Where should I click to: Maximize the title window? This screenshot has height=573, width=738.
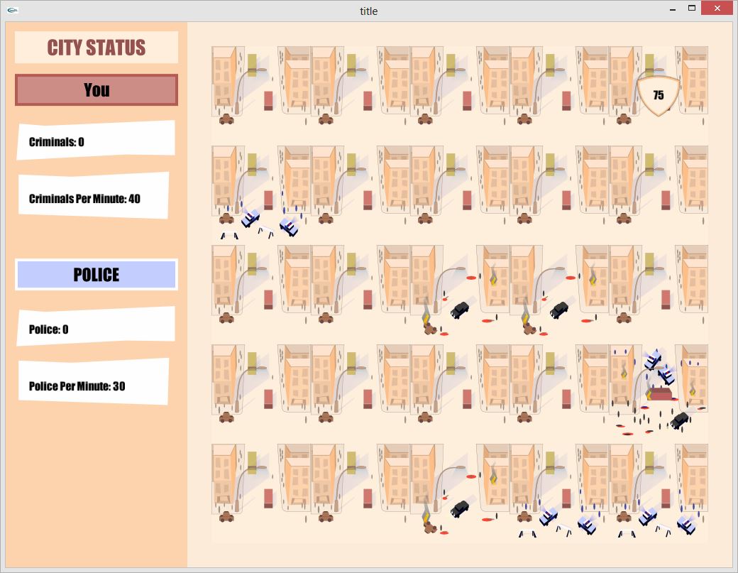point(691,9)
